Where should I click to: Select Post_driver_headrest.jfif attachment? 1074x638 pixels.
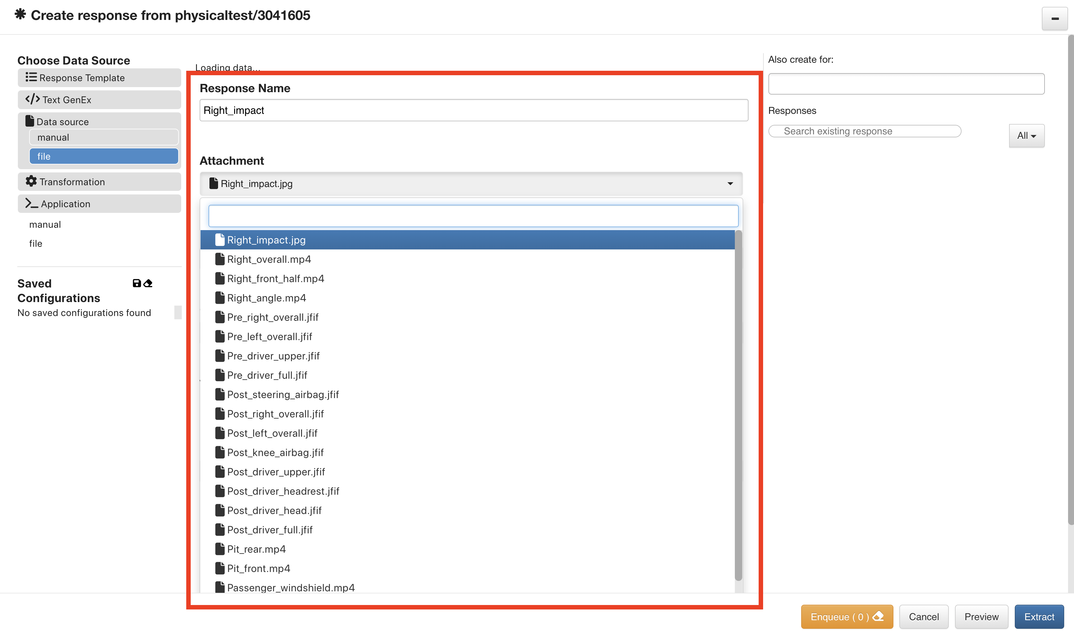coord(467,491)
